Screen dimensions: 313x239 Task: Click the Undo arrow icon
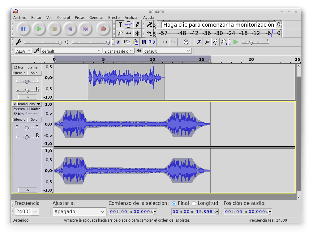[165, 42]
